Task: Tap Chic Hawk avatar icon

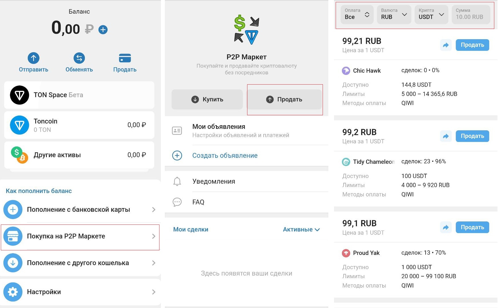Action: point(346,71)
